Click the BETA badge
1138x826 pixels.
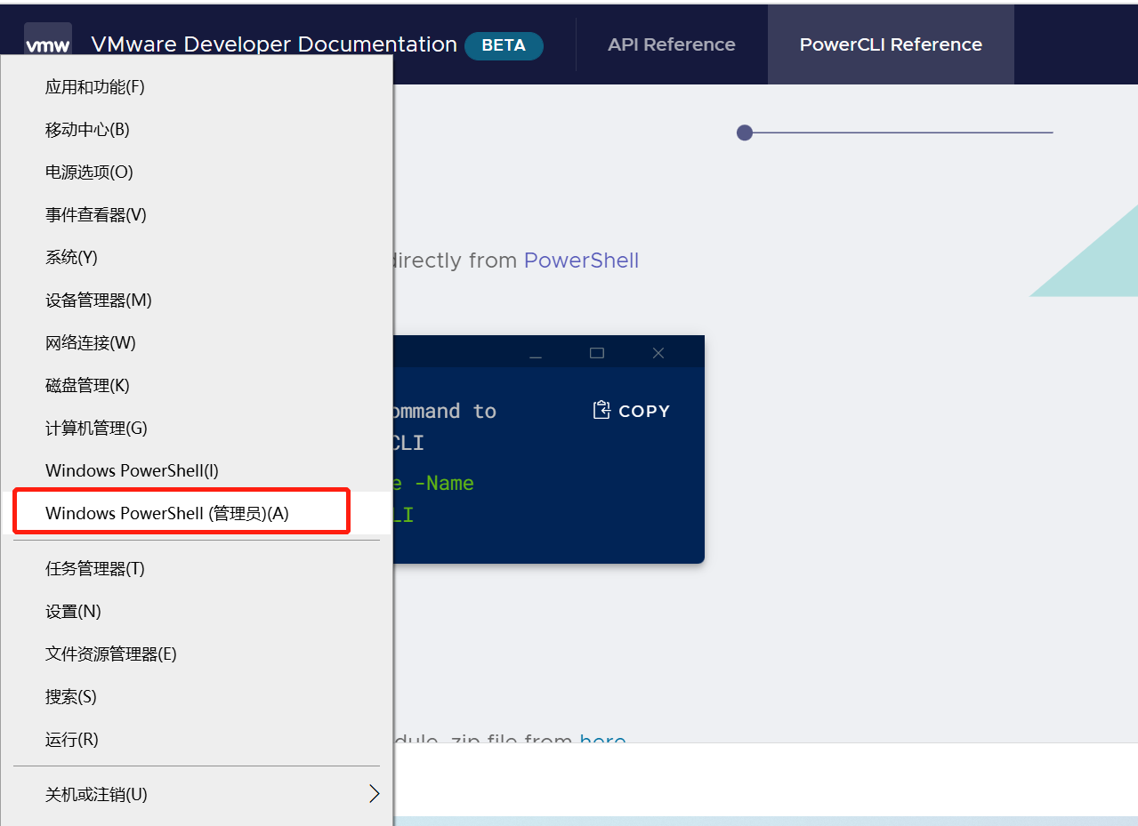click(504, 45)
